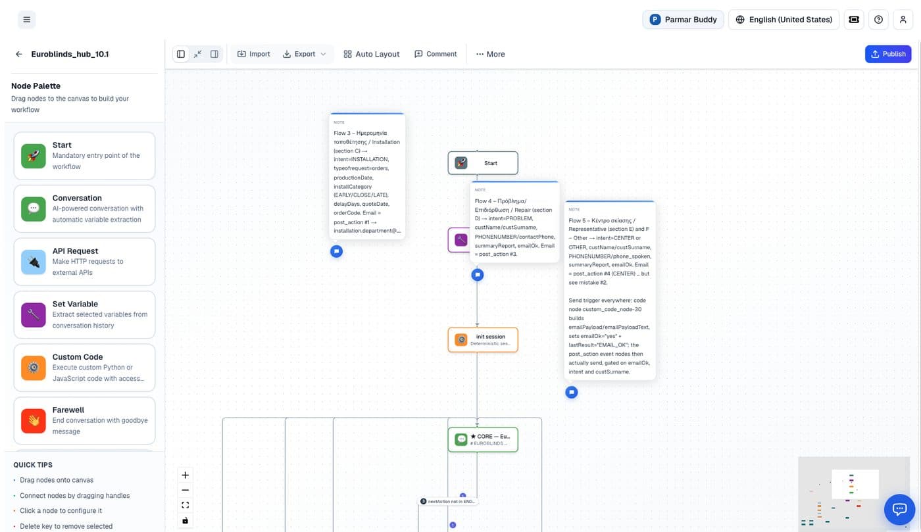Select the Set Variable palette node
Viewport: 921px width, 532px height.
[84, 314]
